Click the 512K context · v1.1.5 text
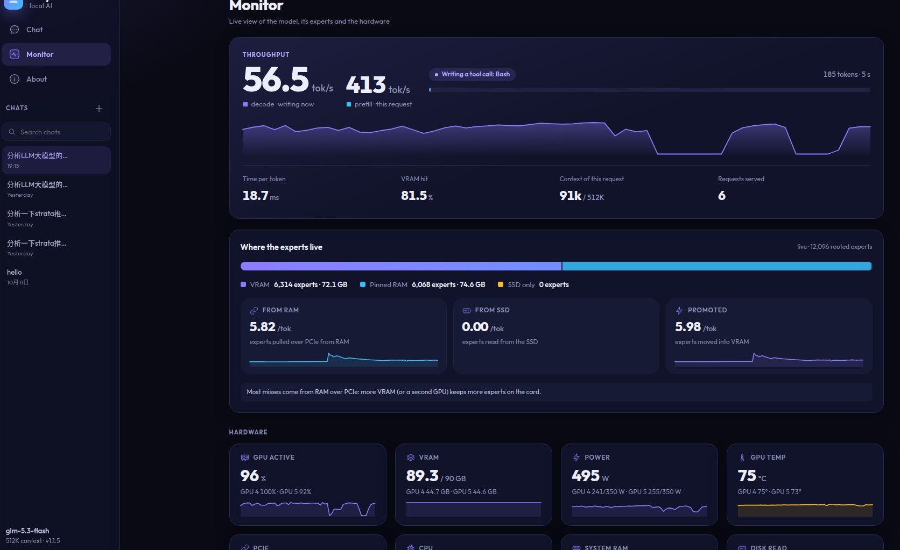900x550 pixels. (33, 541)
